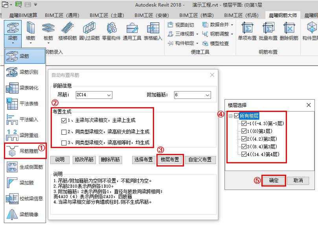Image resolution: width=318 pixels, height=225 pixels.
Task: Choose 吊筋箍筋 from the beam menu
Action: pyautogui.click(x=25, y=151)
